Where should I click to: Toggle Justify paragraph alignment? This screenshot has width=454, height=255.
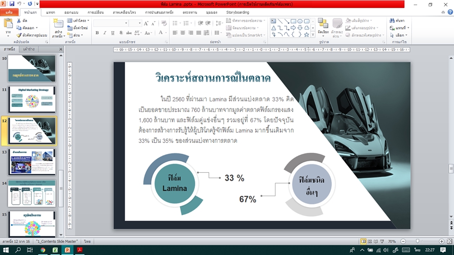coord(198,33)
